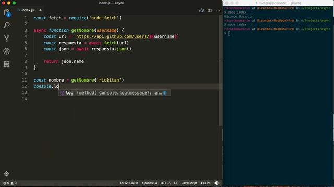Viewport: 334px width, 187px height.
Task: Click Ln 12, Col 11 in status bar
Action: (x=129, y=183)
